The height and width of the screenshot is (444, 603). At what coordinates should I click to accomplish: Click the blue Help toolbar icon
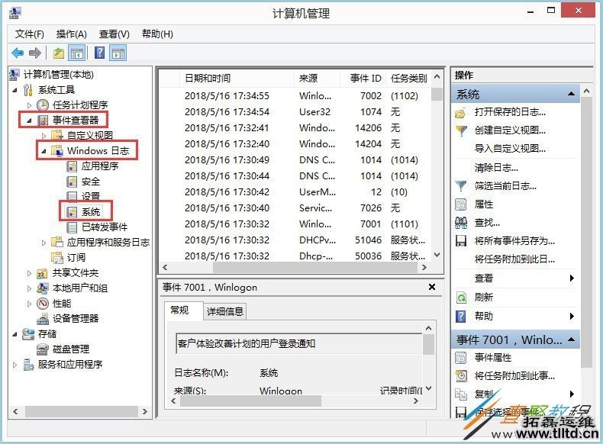click(99, 53)
